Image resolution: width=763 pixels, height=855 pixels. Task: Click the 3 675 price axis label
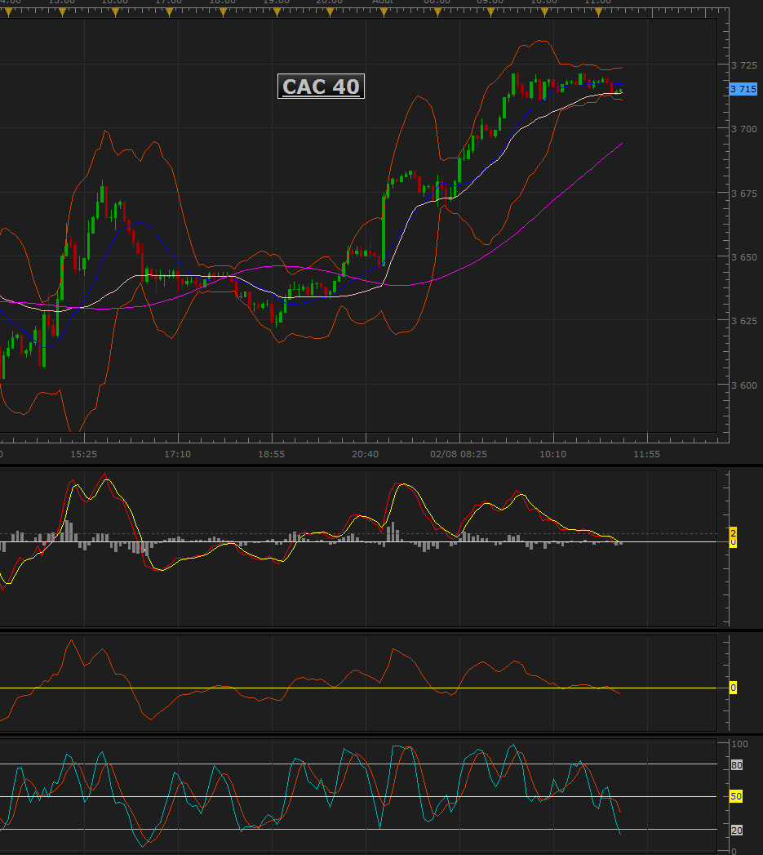click(744, 194)
